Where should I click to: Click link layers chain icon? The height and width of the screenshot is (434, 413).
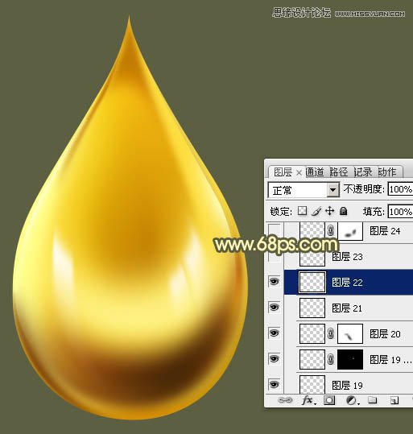[x=285, y=400]
